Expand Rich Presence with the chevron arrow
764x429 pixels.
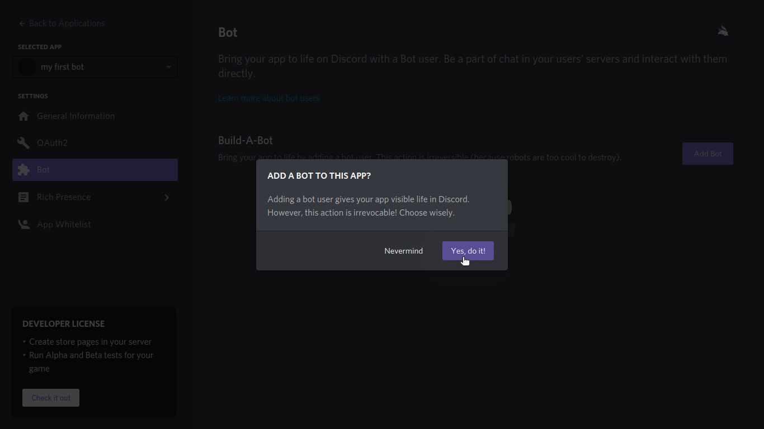click(x=167, y=197)
